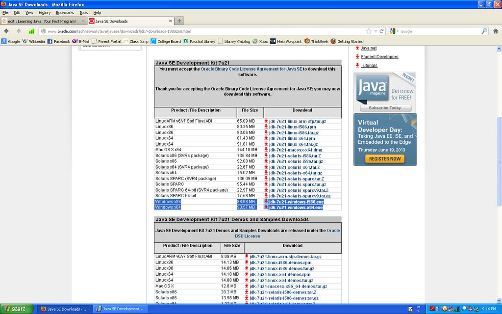Viewport: 502px width, 314px height.
Task: Click the Back arrow navigation button
Action: tap(6, 31)
